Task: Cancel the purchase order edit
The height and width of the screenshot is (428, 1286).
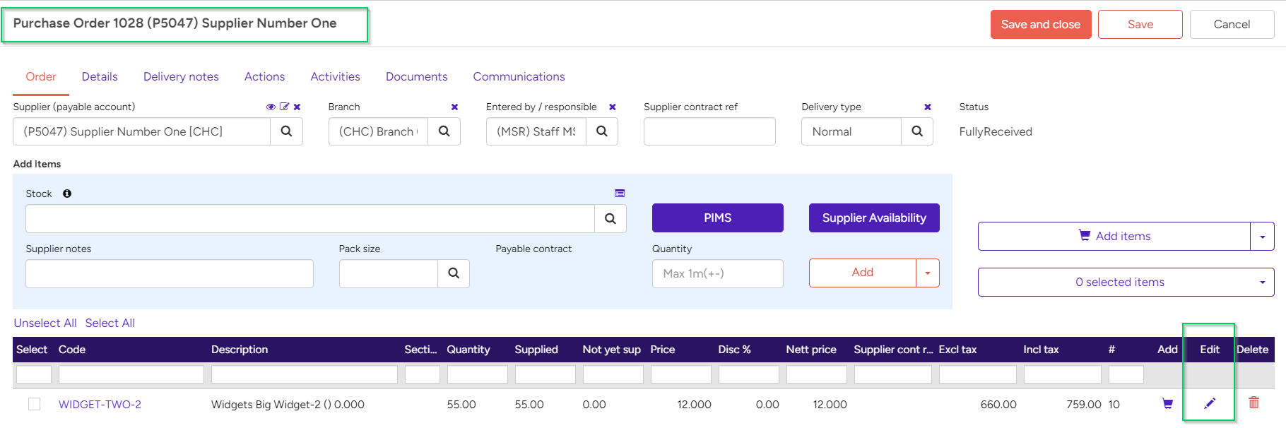Action: [1232, 24]
